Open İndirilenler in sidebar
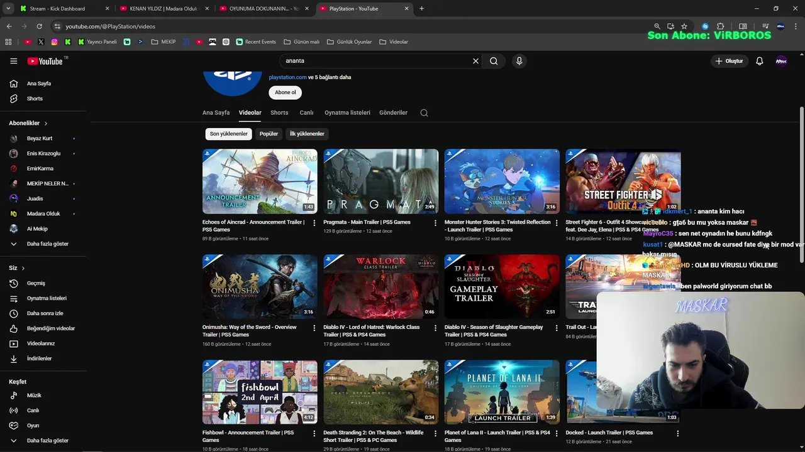Screen dimensions: 805x452 39,358
